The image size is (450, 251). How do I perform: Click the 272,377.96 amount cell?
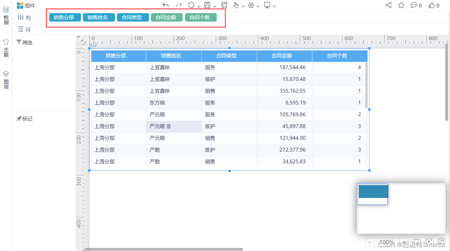coord(284,150)
